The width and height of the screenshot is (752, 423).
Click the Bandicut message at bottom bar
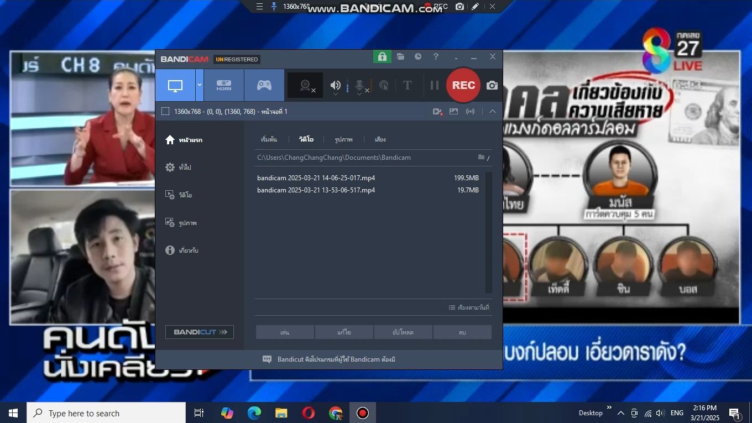pos(336,359)
